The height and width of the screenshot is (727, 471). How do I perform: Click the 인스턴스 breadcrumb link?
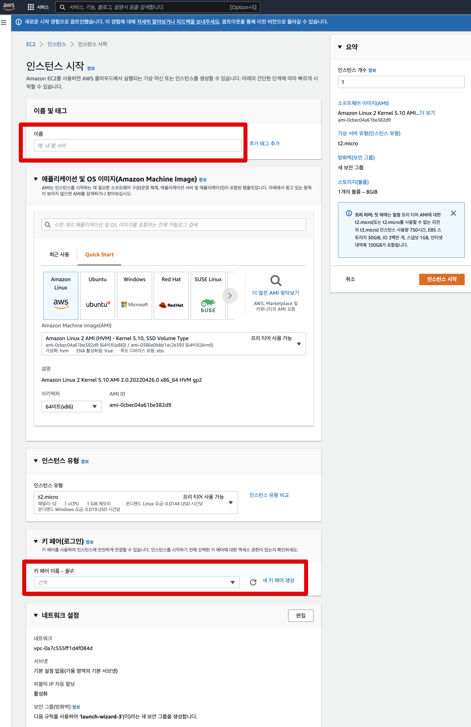tap(57, 44)
